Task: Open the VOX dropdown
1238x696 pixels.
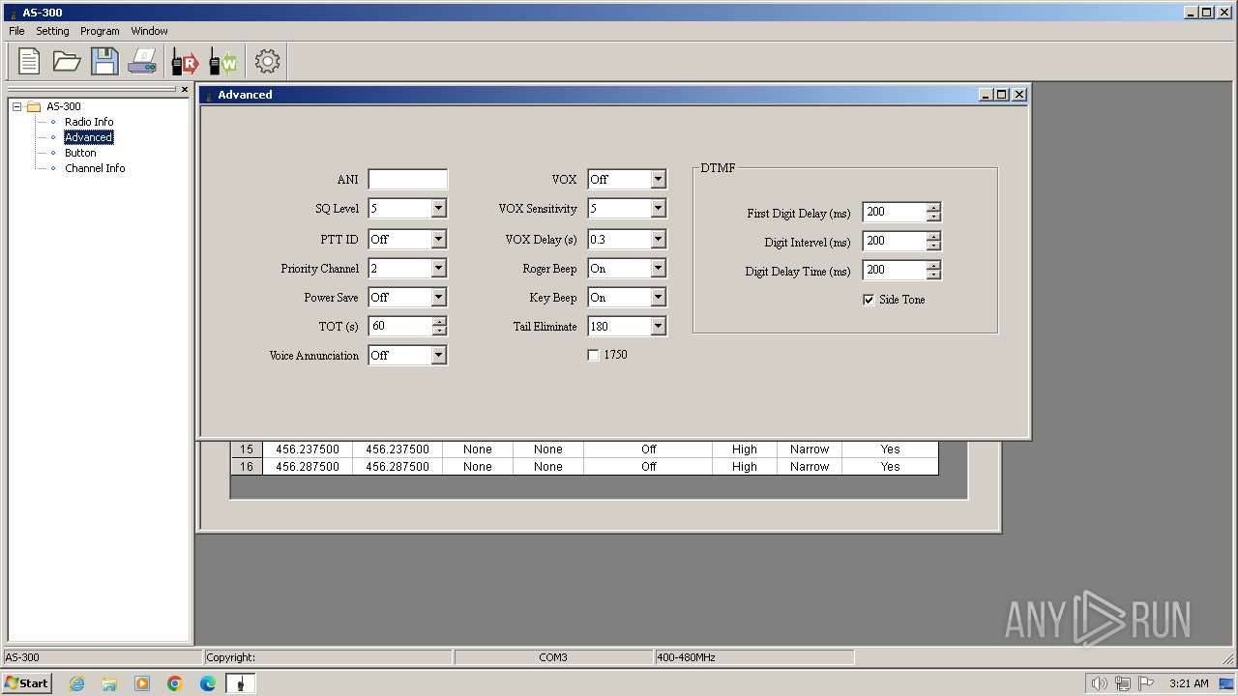Action: coord(658,179)
